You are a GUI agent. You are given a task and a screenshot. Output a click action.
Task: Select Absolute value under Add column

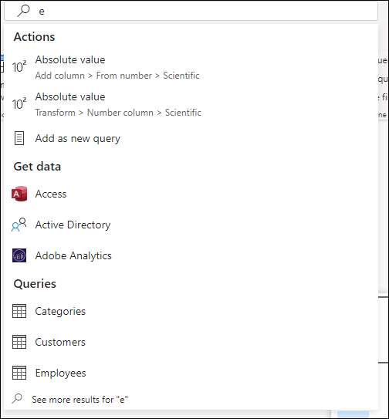click(191, 67)
